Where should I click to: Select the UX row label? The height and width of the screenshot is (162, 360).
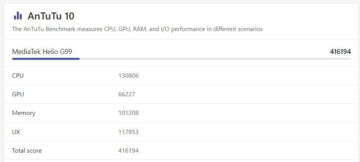pos(16,132)
